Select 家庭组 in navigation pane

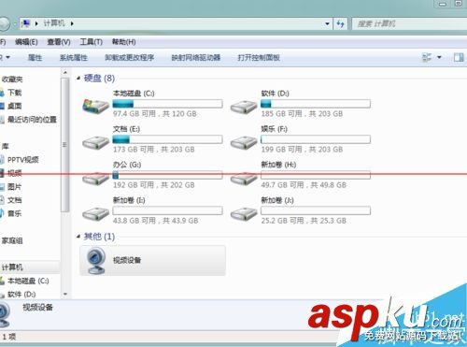pyautogui.click(x=12, y=240)
